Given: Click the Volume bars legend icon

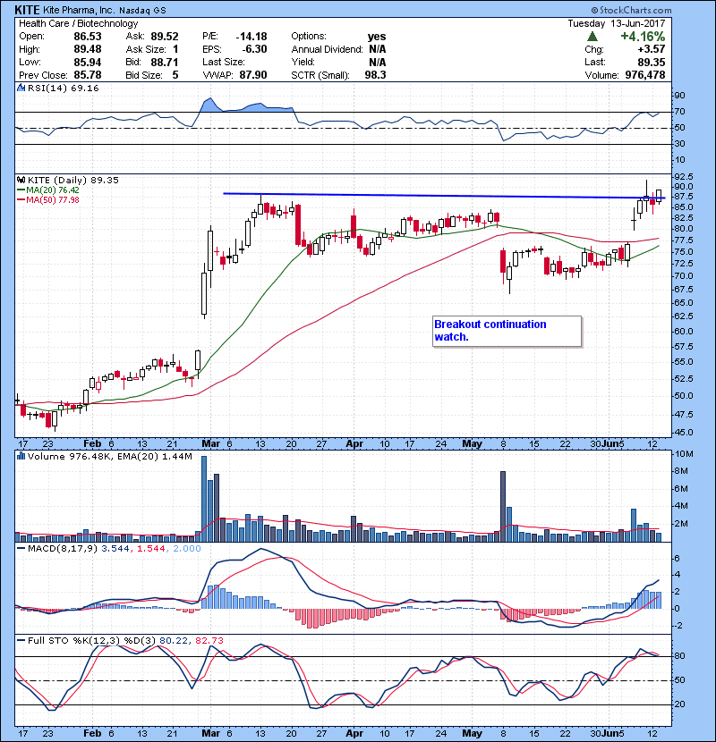Looking at the screenshot, I should [x=21, y=456].
